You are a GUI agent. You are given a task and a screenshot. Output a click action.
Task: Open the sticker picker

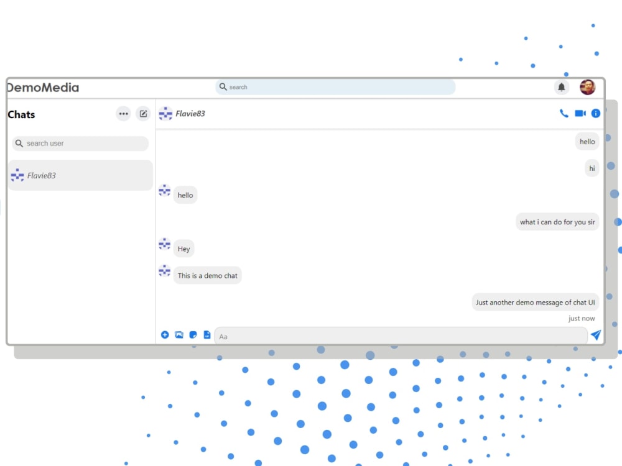[193, 334]
